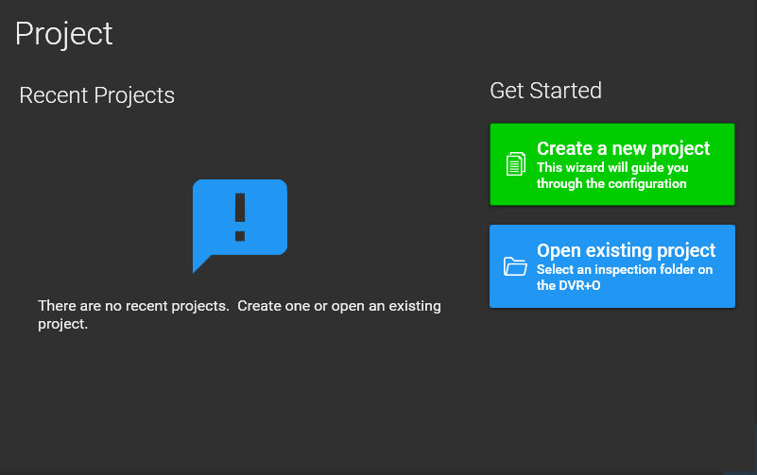Click the tail of the blue speech bubble
The image size is (757, 475).
[200, 263]
